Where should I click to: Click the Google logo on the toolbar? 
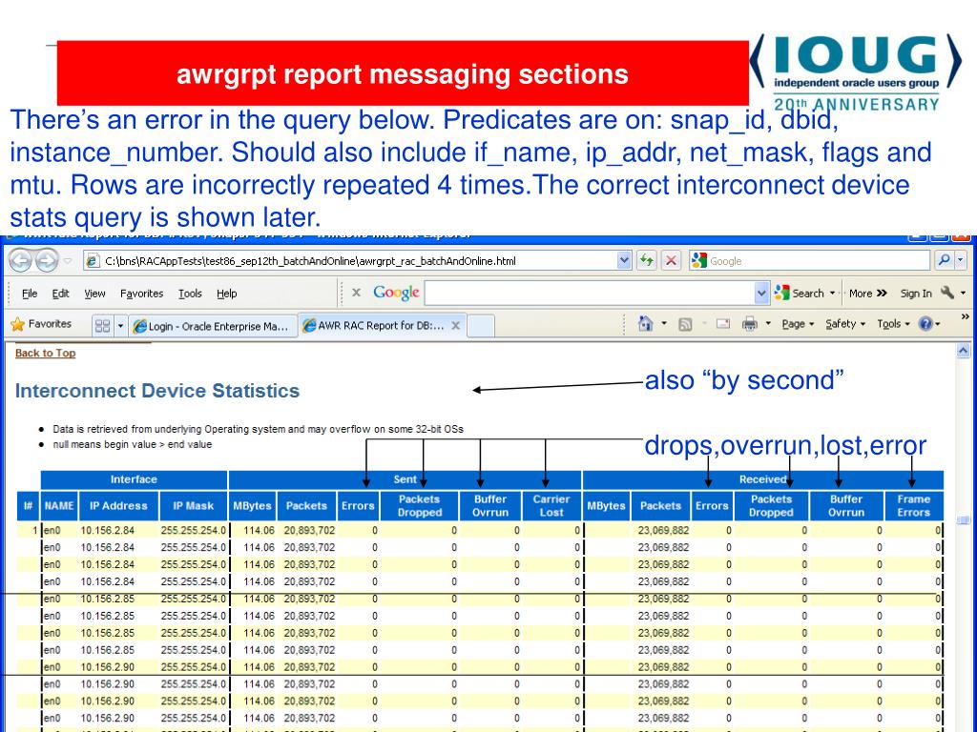[x=396, y=293]
